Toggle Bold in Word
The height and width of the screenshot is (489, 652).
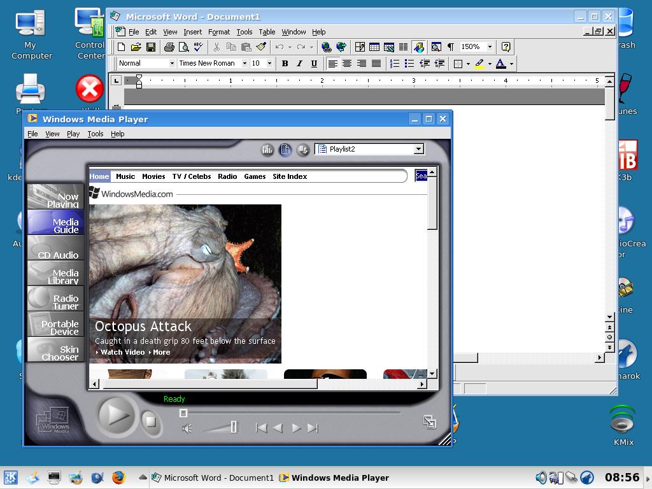(285, 63)
